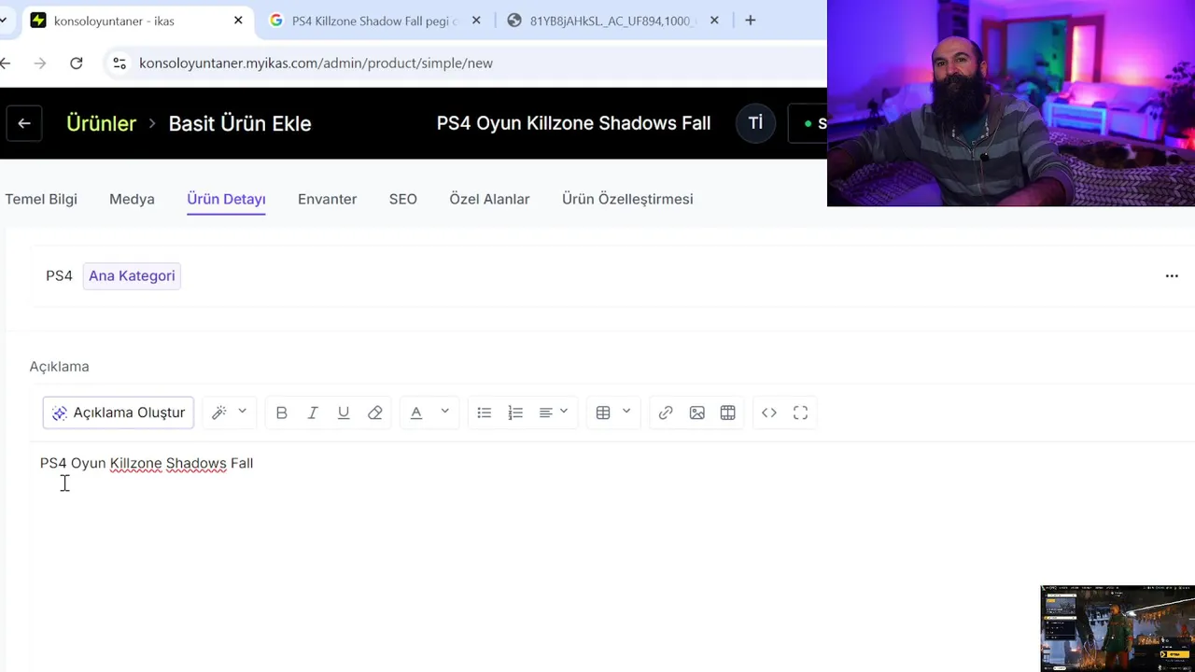Insert a bulleted list
The height and width of the screenshot is (672, 1195).
[484, 413]
